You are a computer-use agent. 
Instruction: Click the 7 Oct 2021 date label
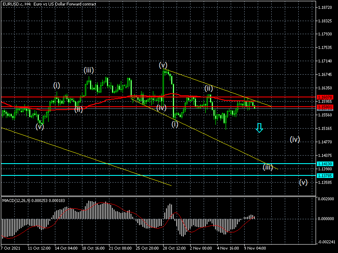pos(11,249)
